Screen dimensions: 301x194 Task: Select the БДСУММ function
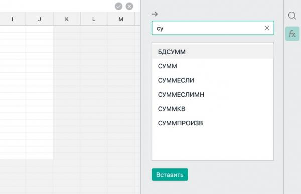[213, 52]
